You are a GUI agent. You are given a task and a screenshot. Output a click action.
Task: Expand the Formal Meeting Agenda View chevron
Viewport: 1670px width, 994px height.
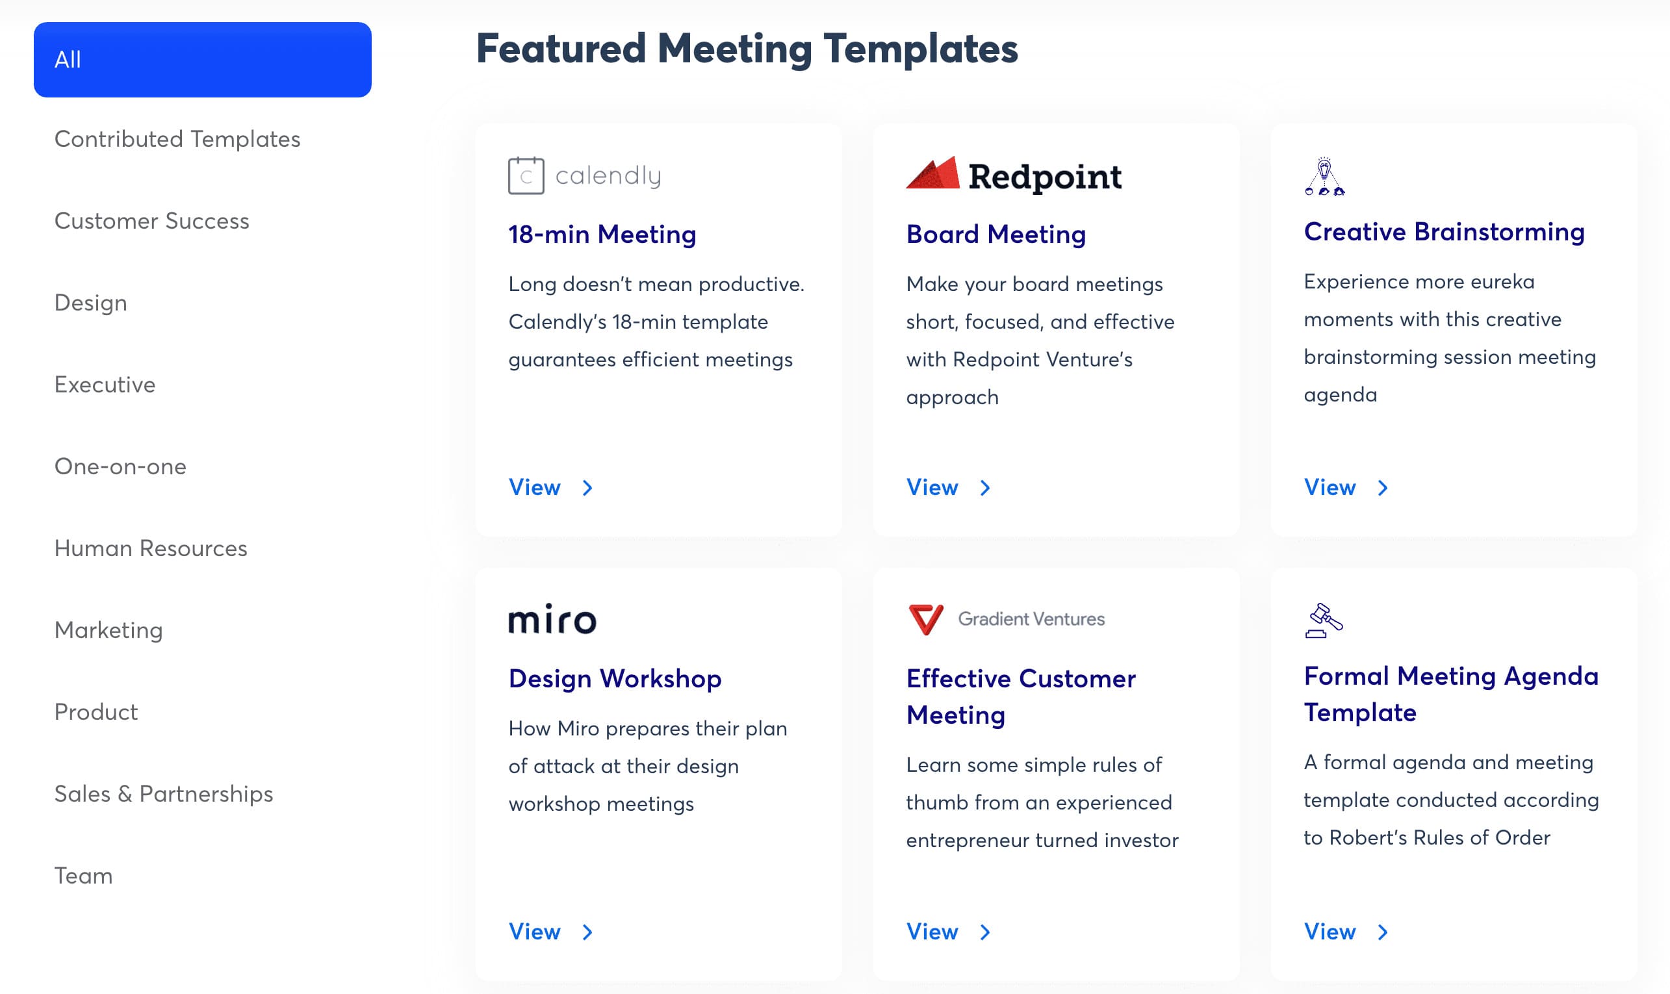coord(1382,930)
